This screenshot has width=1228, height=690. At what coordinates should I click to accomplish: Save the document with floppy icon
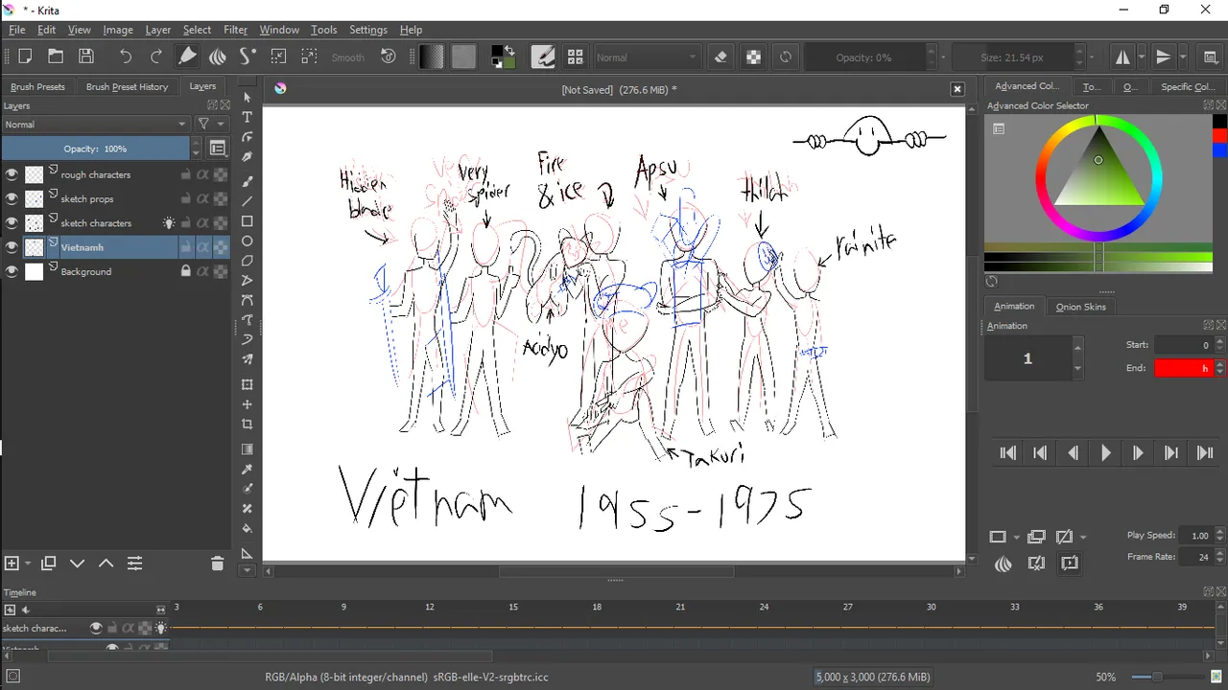[x=86, y=57]
